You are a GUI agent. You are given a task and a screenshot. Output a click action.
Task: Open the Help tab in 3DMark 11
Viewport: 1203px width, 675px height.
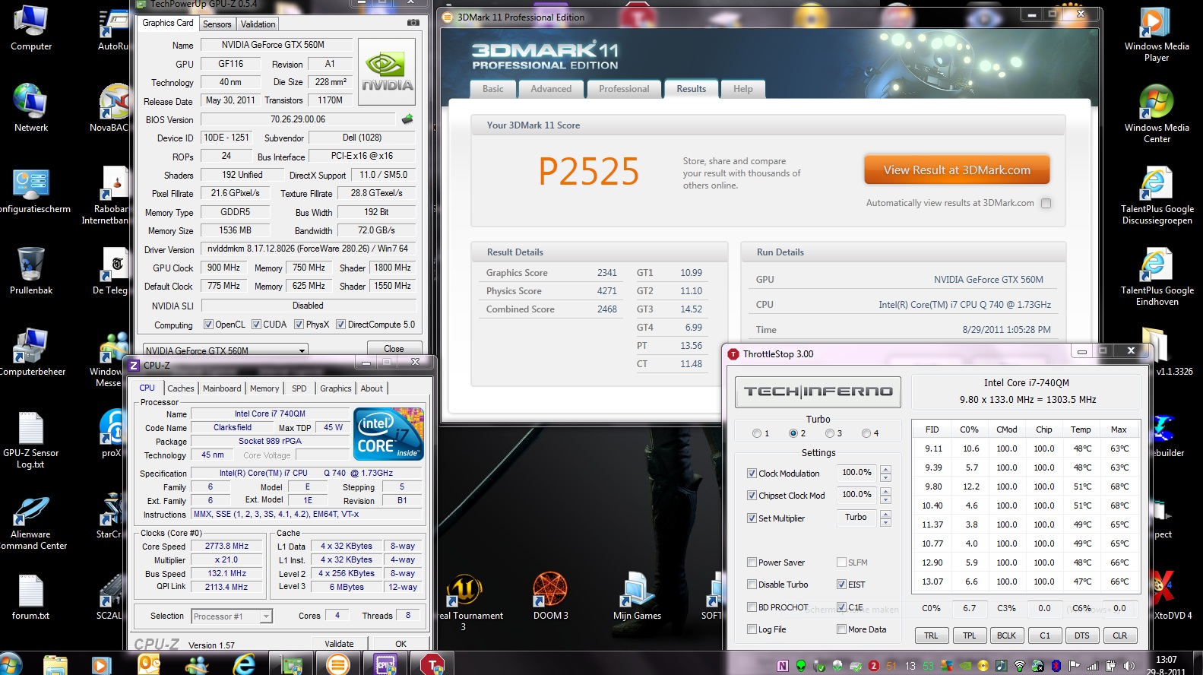742,89
